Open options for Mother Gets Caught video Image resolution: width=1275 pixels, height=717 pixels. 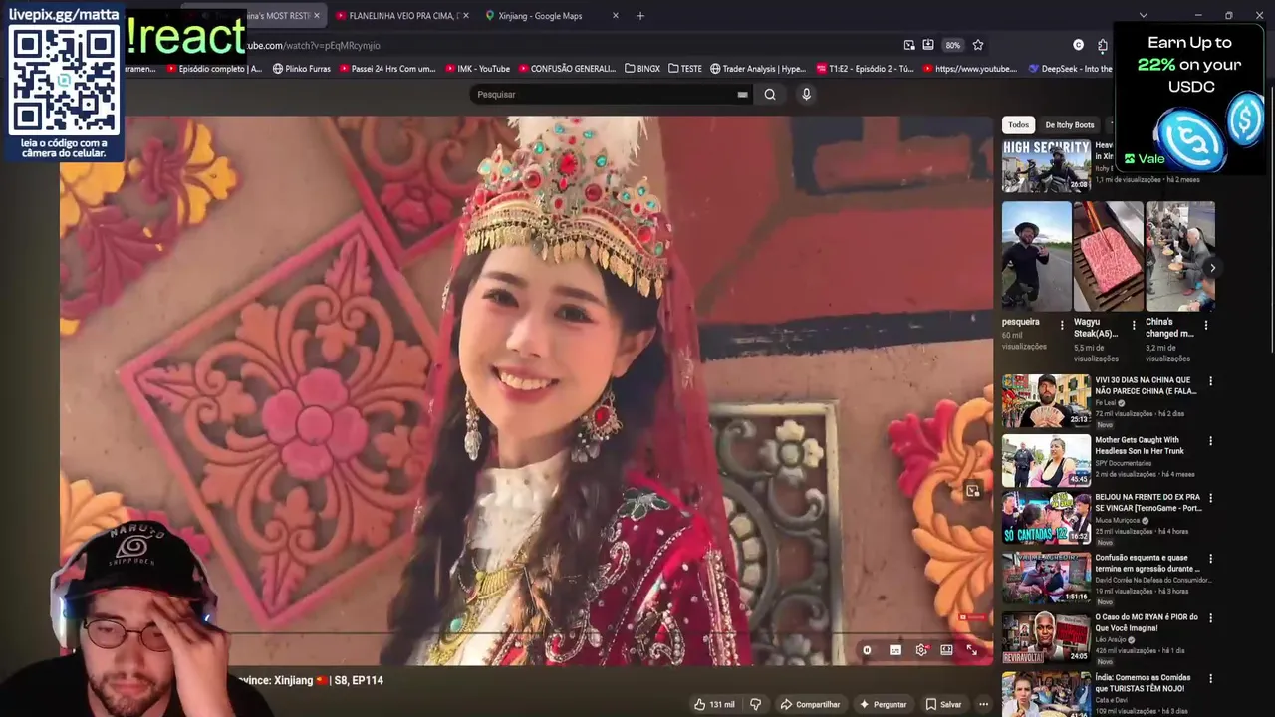pyautogui.click(x=1211, y=441)
